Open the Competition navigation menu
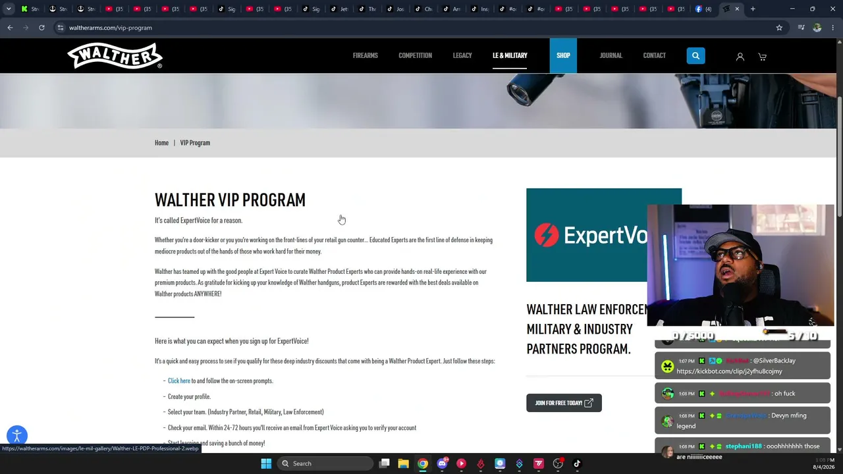Image resolution: width=843 pixels, height=474 pixels. (x=415, y=55)
